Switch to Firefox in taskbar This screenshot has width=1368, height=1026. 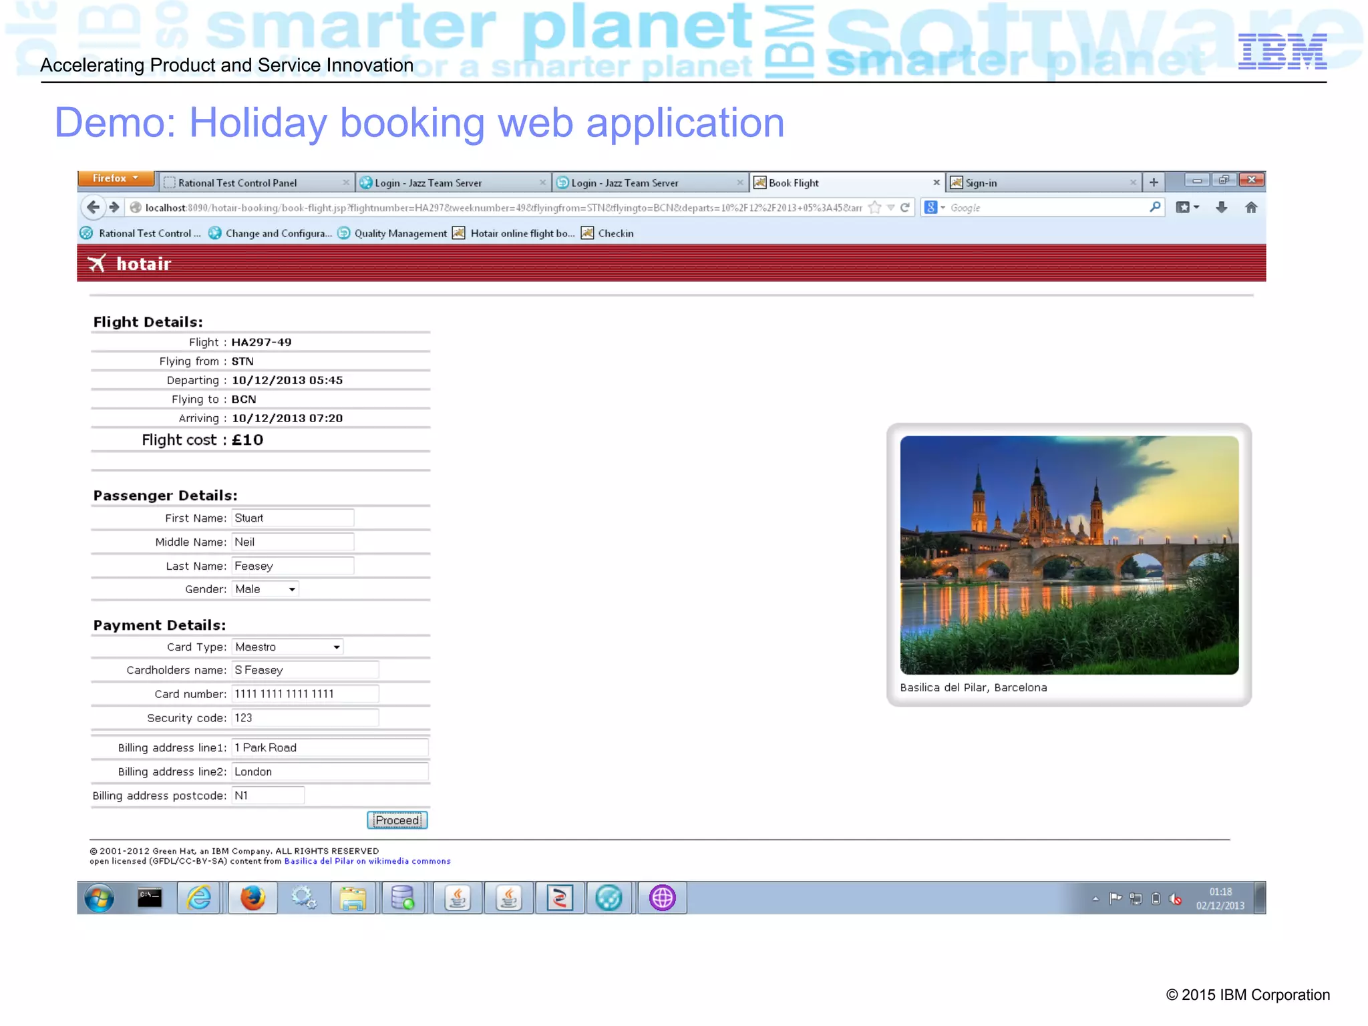pyautogui.click(x=252, y=898)
